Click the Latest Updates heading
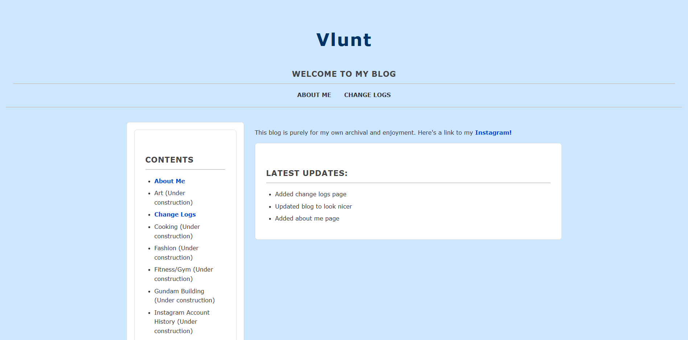688x340 pixels. (x=306, y=173)
